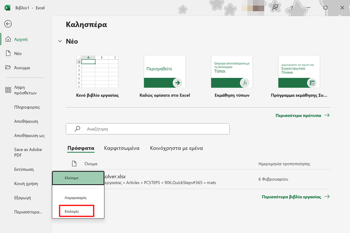Viewport: 350px width, 233px height.
Task: Select Λογαριασμός in the popup menu
Action: point(76,198)
